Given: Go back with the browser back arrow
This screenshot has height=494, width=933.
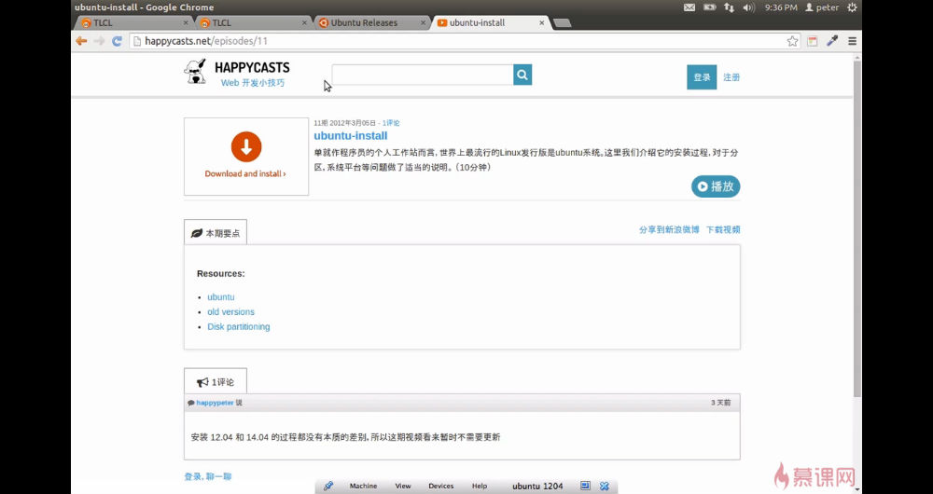Looking at the screenshot, I should coord(81,41).
